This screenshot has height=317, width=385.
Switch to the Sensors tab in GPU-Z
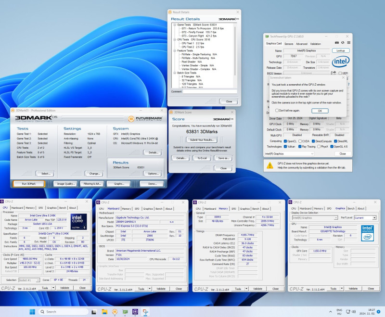tap(289, 44)
